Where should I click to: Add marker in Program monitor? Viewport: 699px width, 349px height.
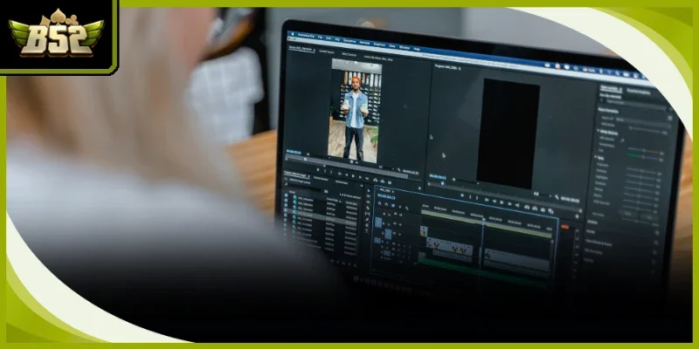462,195
